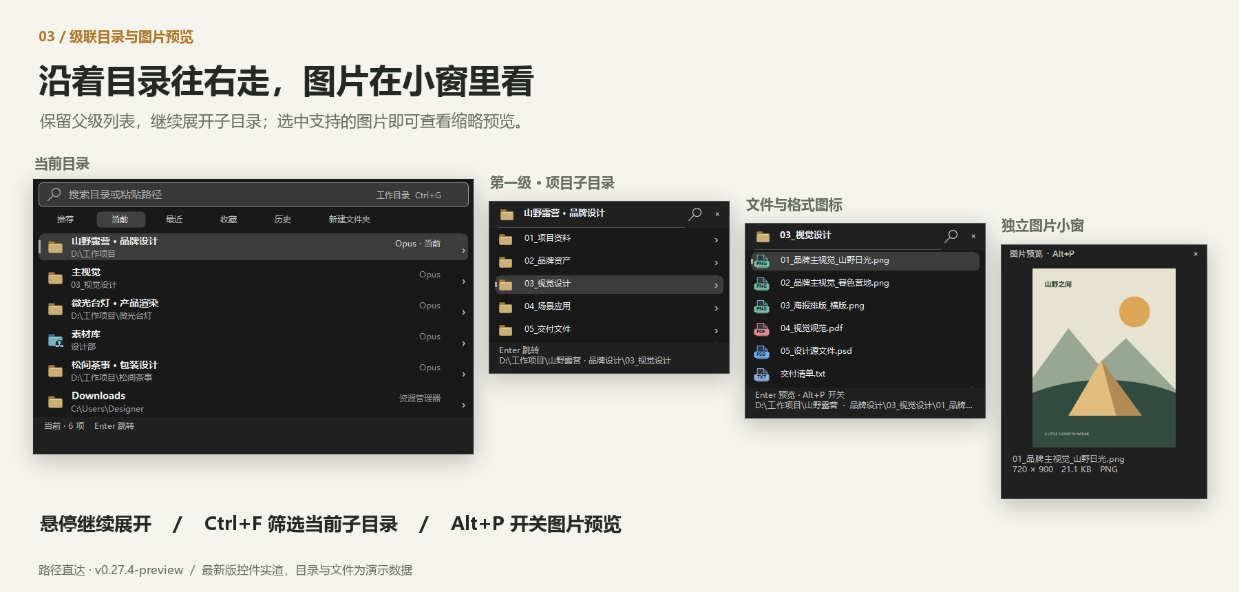The width and height of the screenshot is (1239, 592).
Task: Click into the 搜索目录或粘贴路径 search field
Action: (253, 195)
